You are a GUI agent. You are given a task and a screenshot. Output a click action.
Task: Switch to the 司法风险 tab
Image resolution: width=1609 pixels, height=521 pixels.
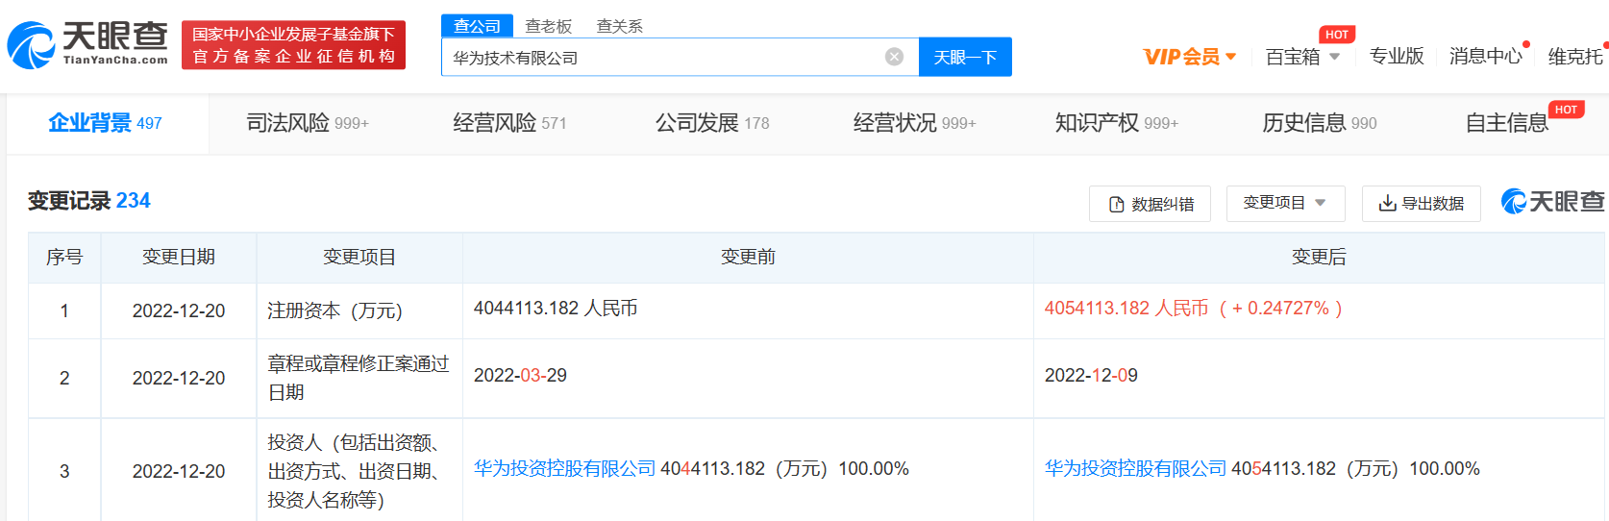coord(308,123)
